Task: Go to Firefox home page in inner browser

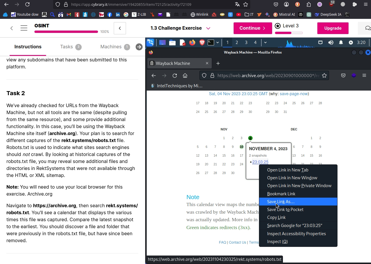Action: coord(185,76)
